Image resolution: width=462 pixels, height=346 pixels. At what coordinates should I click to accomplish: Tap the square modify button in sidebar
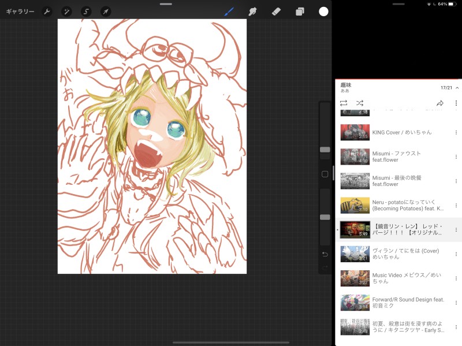click(x=325, y=174)
